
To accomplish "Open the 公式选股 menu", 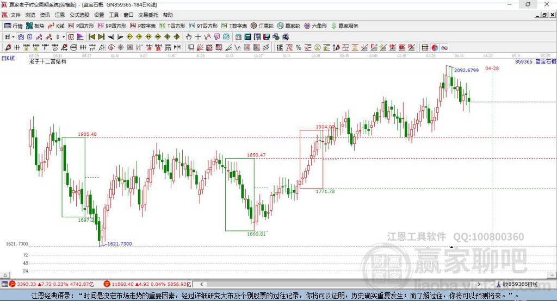I will click(79, 15).
